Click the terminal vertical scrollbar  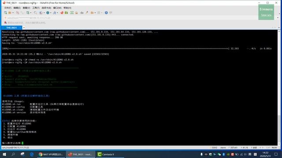coord(279,88)
